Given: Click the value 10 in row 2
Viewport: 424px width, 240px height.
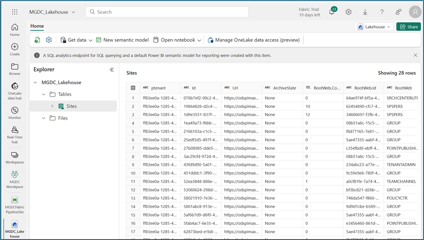Looking at the screenshot, I should pyautogui.click(x=308, y=106).
